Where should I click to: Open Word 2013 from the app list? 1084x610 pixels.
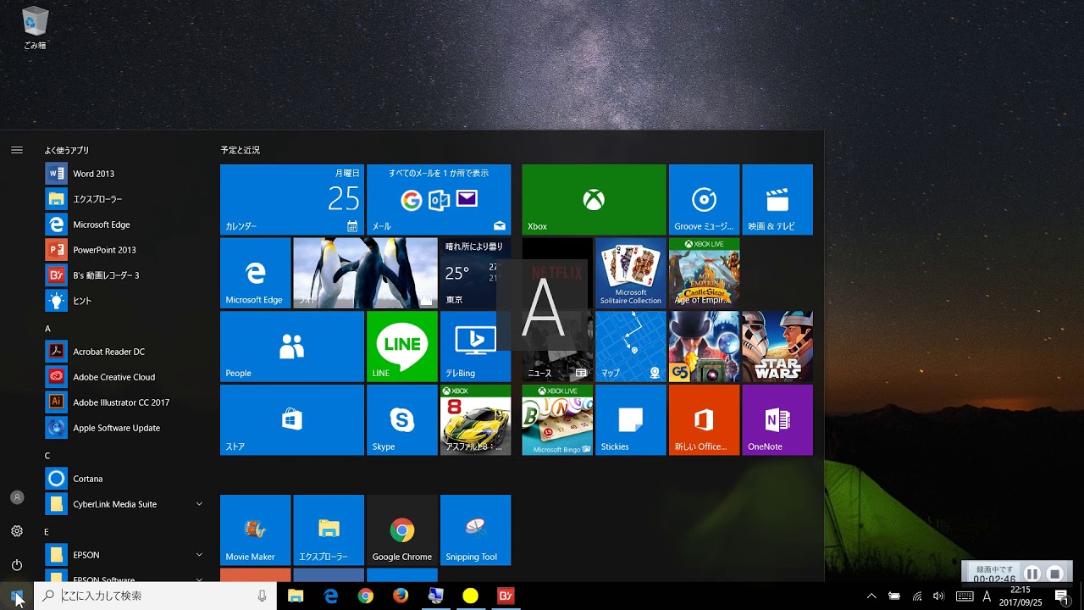click(x=124, y=174)
